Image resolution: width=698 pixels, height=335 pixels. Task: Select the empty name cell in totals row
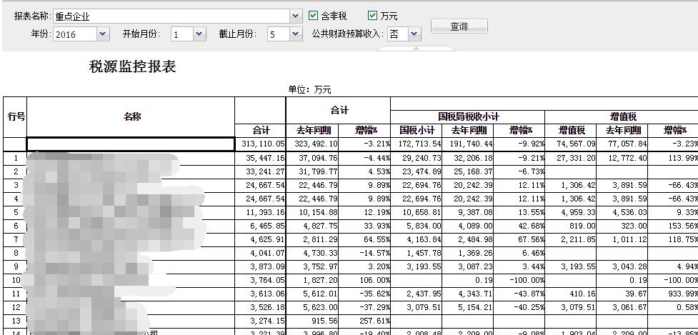pyautogui.click(x=131, y=144)
